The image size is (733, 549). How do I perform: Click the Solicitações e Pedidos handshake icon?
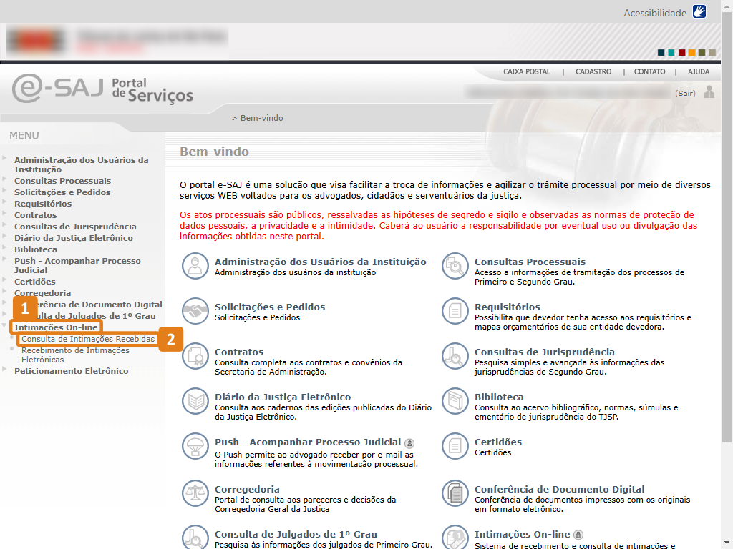[195, 310]
